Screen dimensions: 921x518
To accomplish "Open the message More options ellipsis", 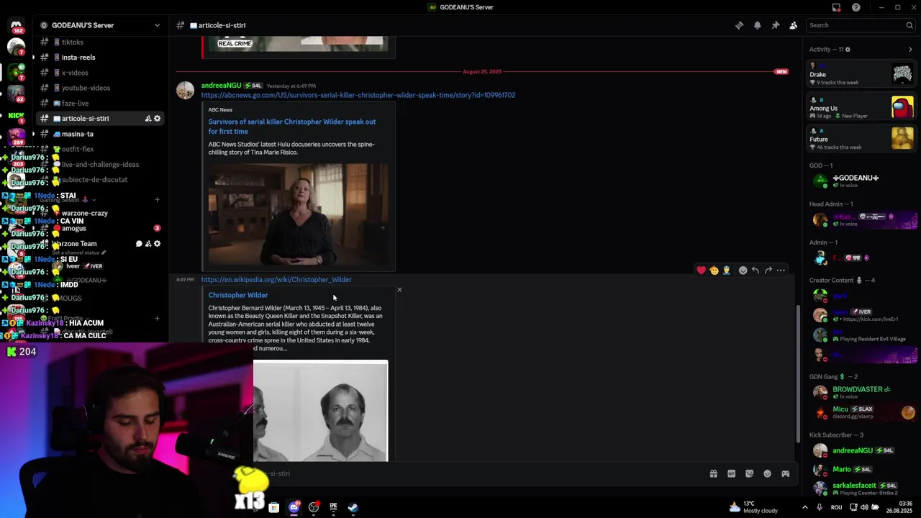I will (x=781, y=271).
